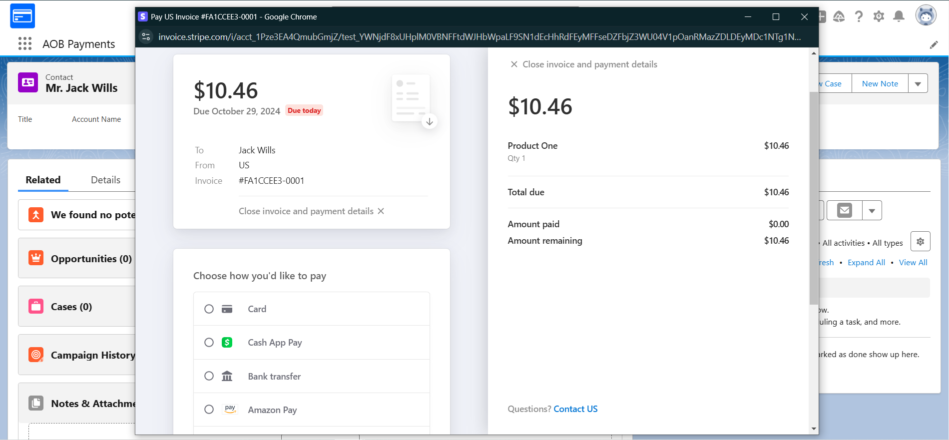Open Salesforce notifications bell
The image size is (949, 440).
coord(899,16)
